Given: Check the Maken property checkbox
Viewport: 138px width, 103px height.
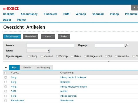Looking at the screenshot, I should pos(72,56).
